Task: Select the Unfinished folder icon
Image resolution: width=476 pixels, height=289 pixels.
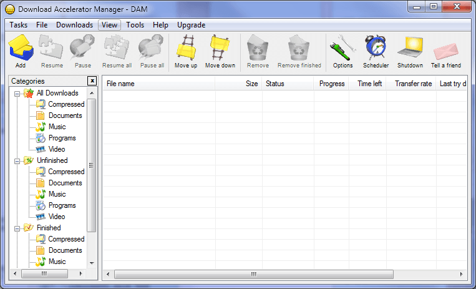Action: point(29,160)
